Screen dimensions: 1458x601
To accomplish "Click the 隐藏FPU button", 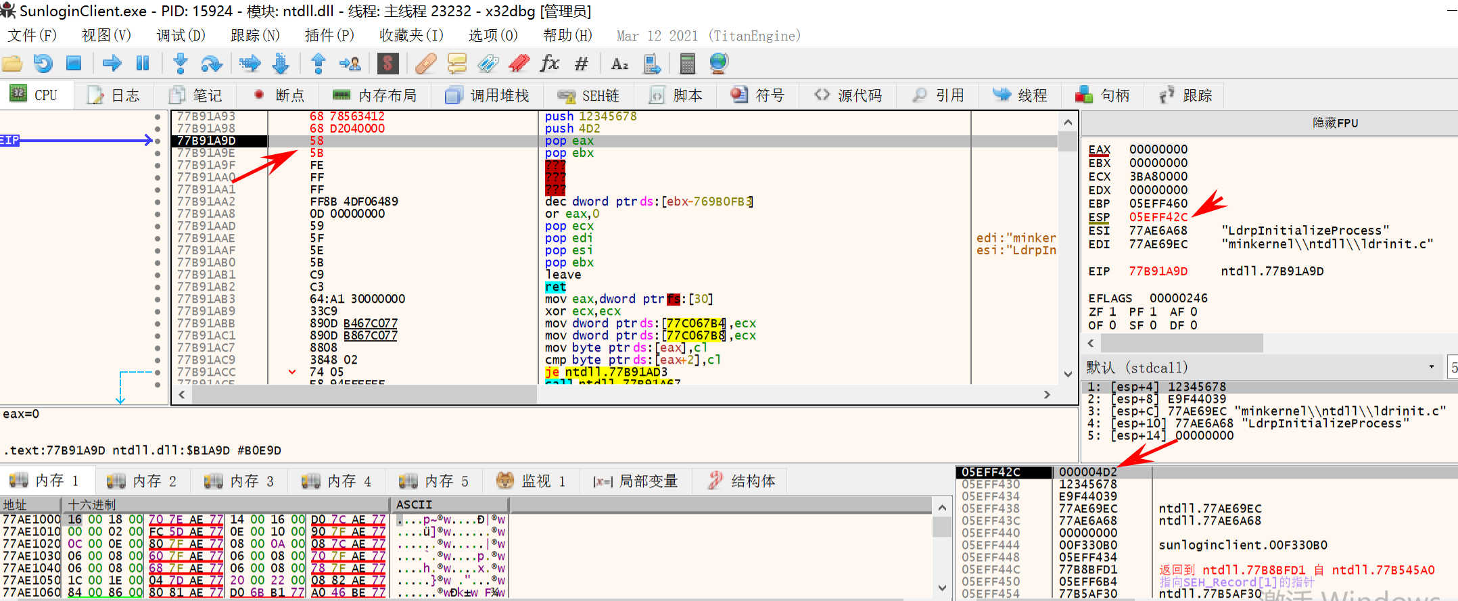I will point(1335,123).
